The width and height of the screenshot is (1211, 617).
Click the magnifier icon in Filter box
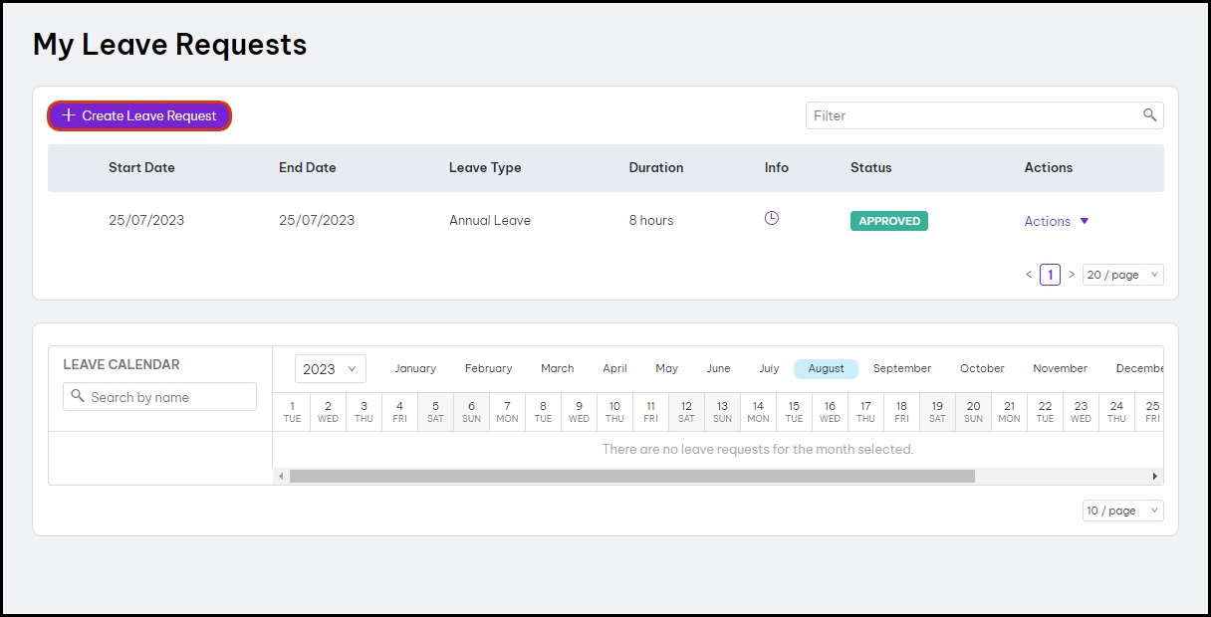tap(1149, 115)
